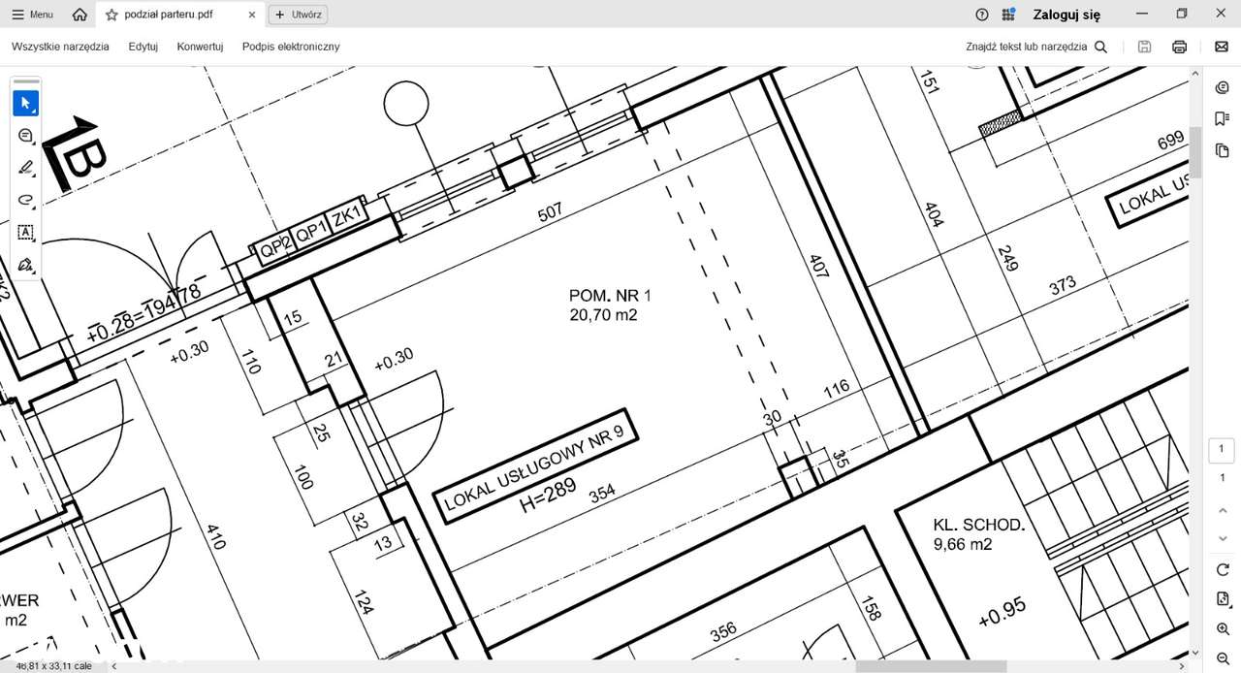Image resolution: width=1241 pixels, height=673 pixels.
Task: Print the document using printer icon
Action: pyautogui.click(x=1180, y=47)
